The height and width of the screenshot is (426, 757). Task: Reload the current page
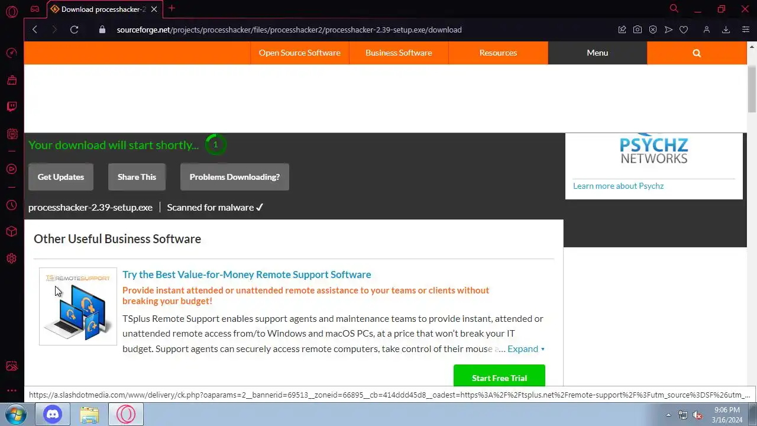point(74,30)
